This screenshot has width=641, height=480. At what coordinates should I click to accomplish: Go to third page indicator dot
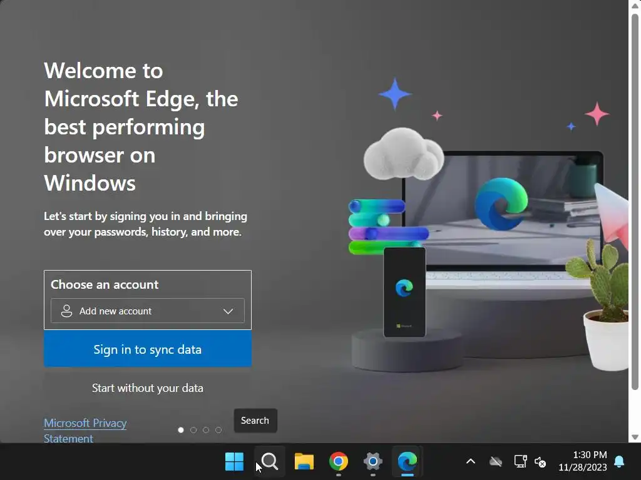click(x=206, y=430)
